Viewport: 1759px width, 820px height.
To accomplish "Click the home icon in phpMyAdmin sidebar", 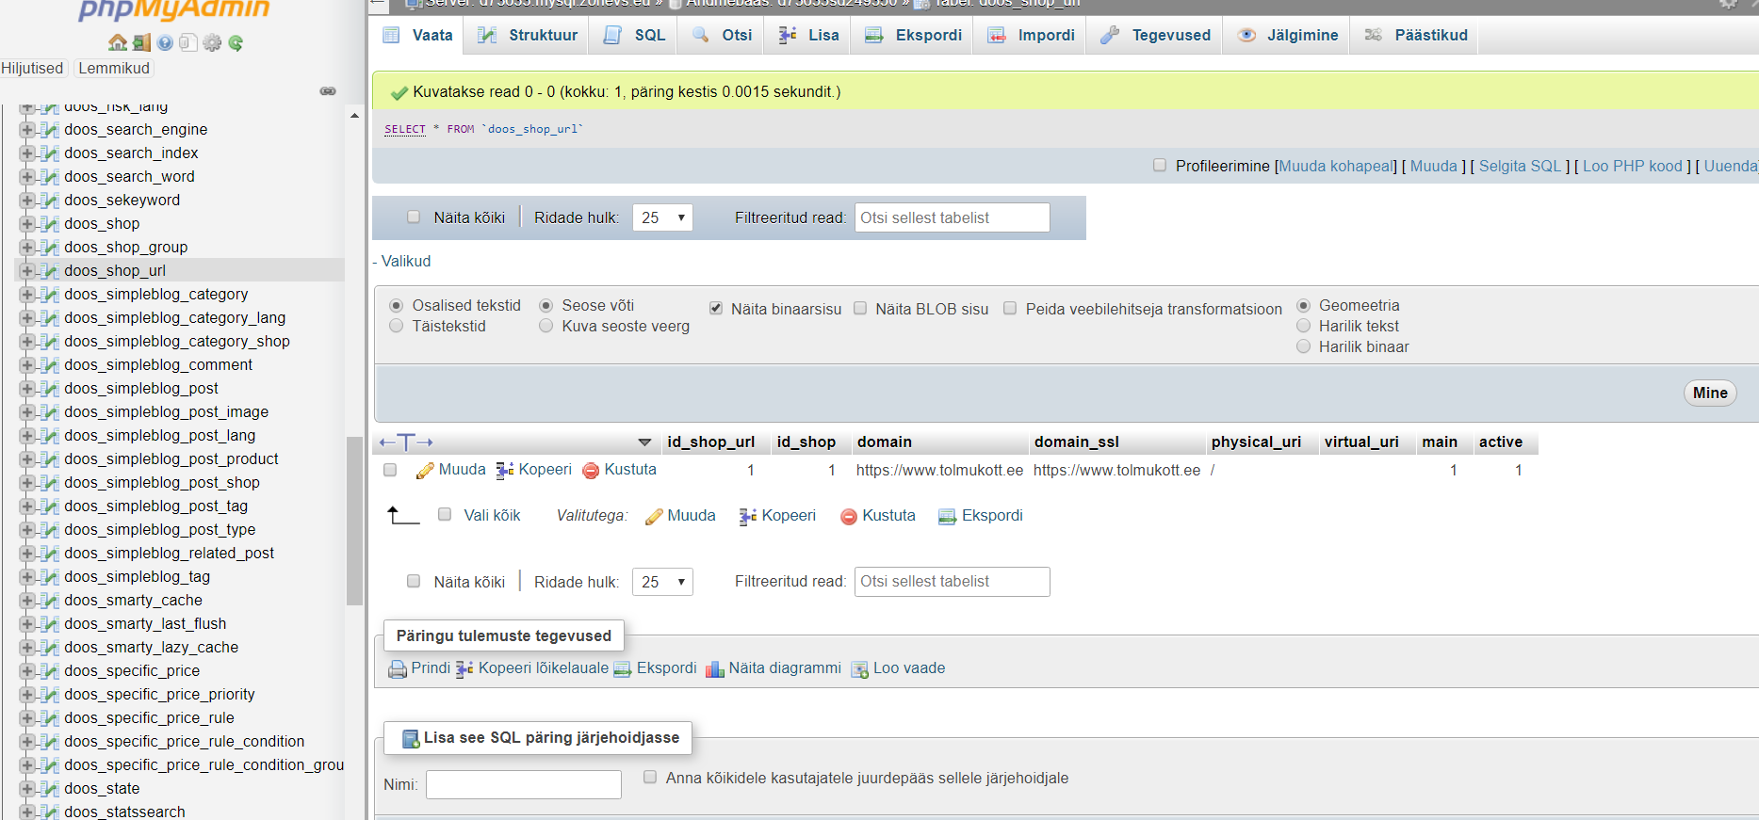I will coord(118,42).
